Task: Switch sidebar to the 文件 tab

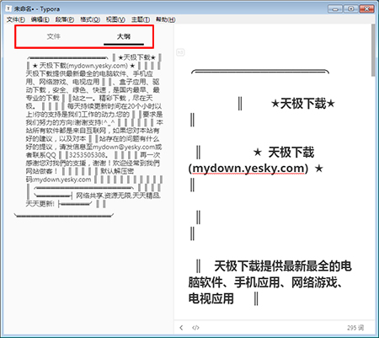Action: (53, 36)
